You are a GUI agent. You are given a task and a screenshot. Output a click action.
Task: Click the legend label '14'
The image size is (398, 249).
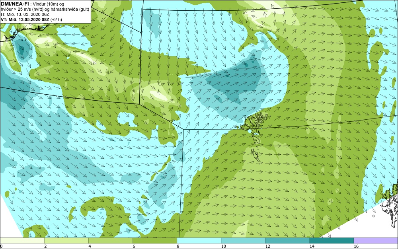pos(312,246)
